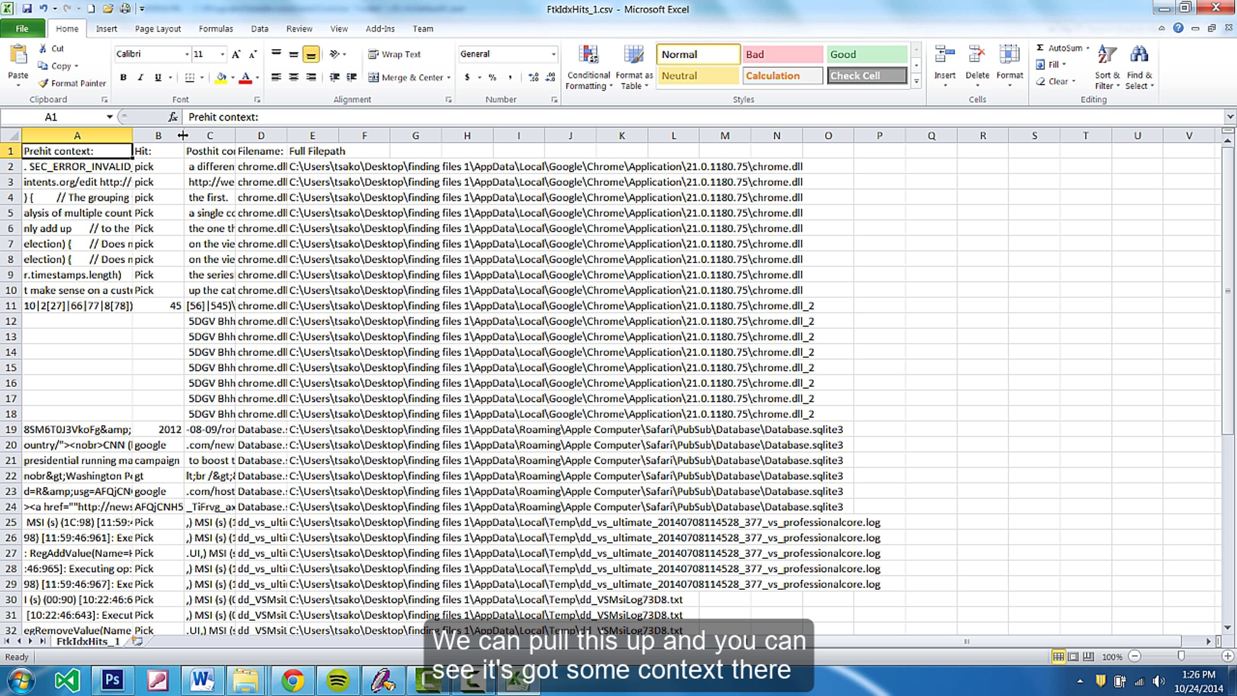Screen dimensions: 1237x696
Task: Toggle Italic formatting button
Action: point(140,77)
